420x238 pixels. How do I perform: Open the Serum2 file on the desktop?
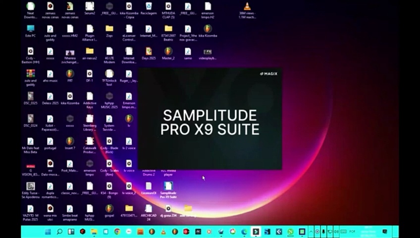[90, 7]
